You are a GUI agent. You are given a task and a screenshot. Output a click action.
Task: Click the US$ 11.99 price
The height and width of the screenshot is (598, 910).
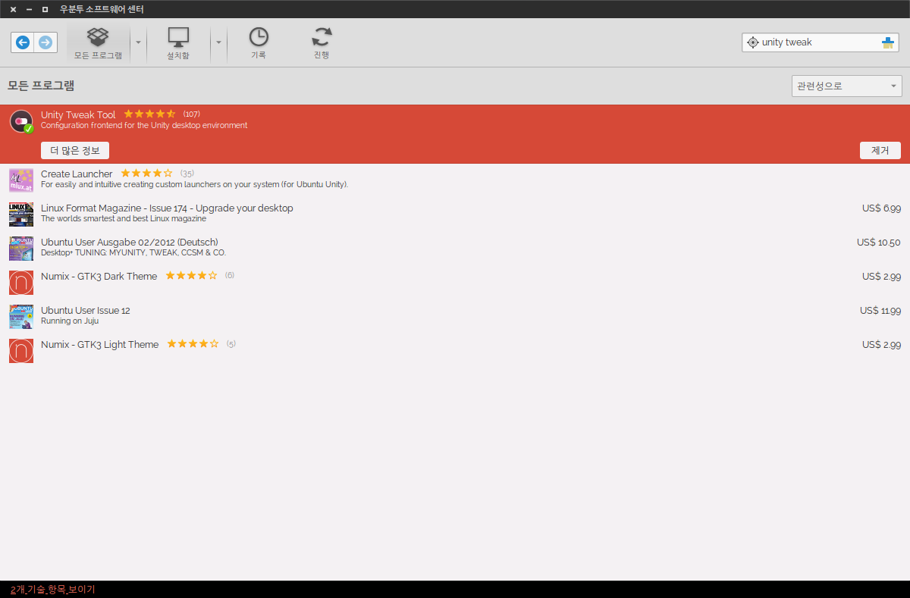880,311
